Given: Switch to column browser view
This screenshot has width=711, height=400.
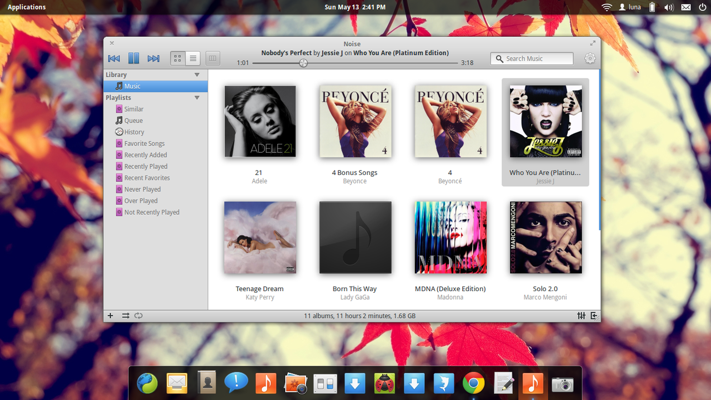Looking at the screenshot, I should point(213,58).
